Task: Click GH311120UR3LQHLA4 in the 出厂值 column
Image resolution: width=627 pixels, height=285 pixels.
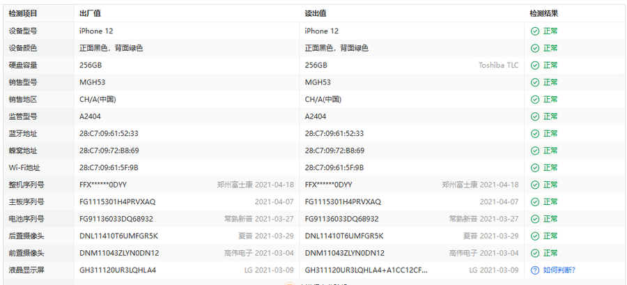Action: pos(118,270)
